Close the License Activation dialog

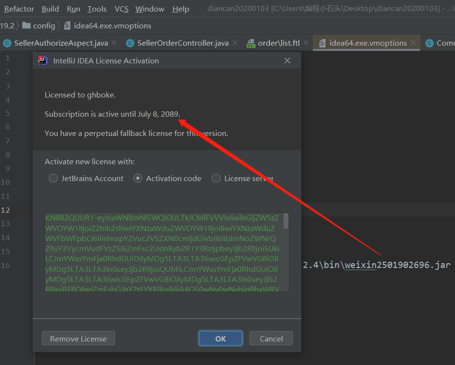pos(287,61)
